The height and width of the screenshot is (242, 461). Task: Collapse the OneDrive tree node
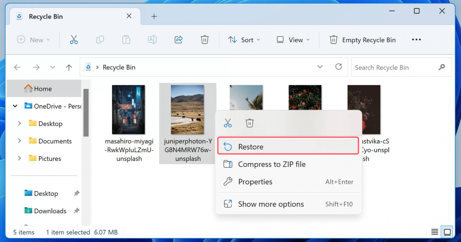click(15, 106)
